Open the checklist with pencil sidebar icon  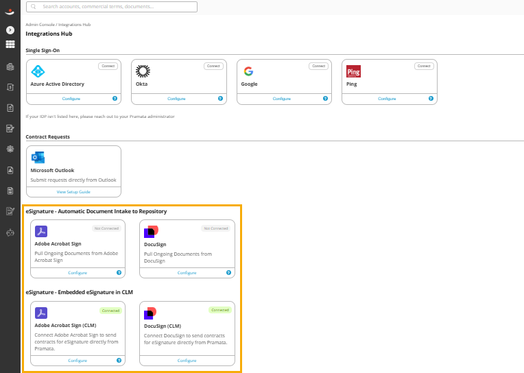[x=10, y=211]
